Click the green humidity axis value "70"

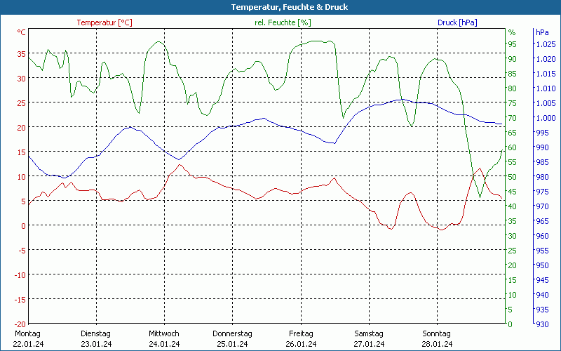click(513, 118)
